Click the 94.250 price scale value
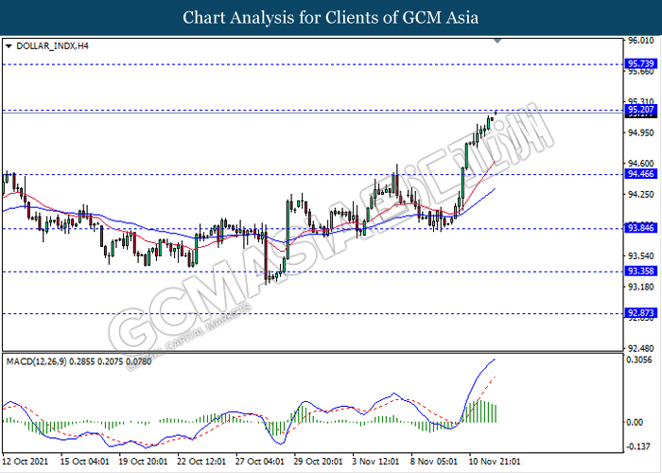662x473 pixels. [641, 194]
